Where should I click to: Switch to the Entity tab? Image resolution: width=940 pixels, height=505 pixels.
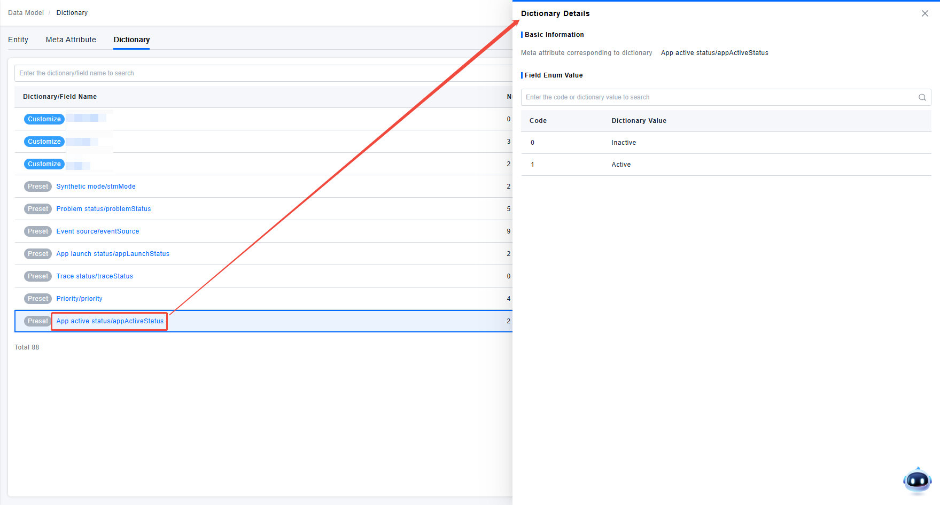[18, 40]
